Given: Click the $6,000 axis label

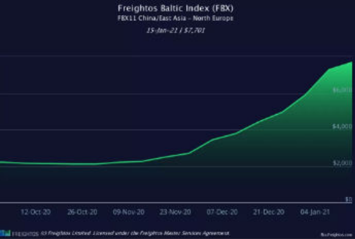Looking at the screenshot, I should click(342, 90).
